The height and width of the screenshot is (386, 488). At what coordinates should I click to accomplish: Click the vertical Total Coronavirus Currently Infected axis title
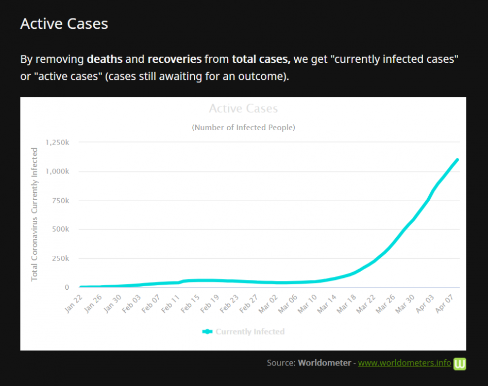pyautogui.click(x=35, y=214)
